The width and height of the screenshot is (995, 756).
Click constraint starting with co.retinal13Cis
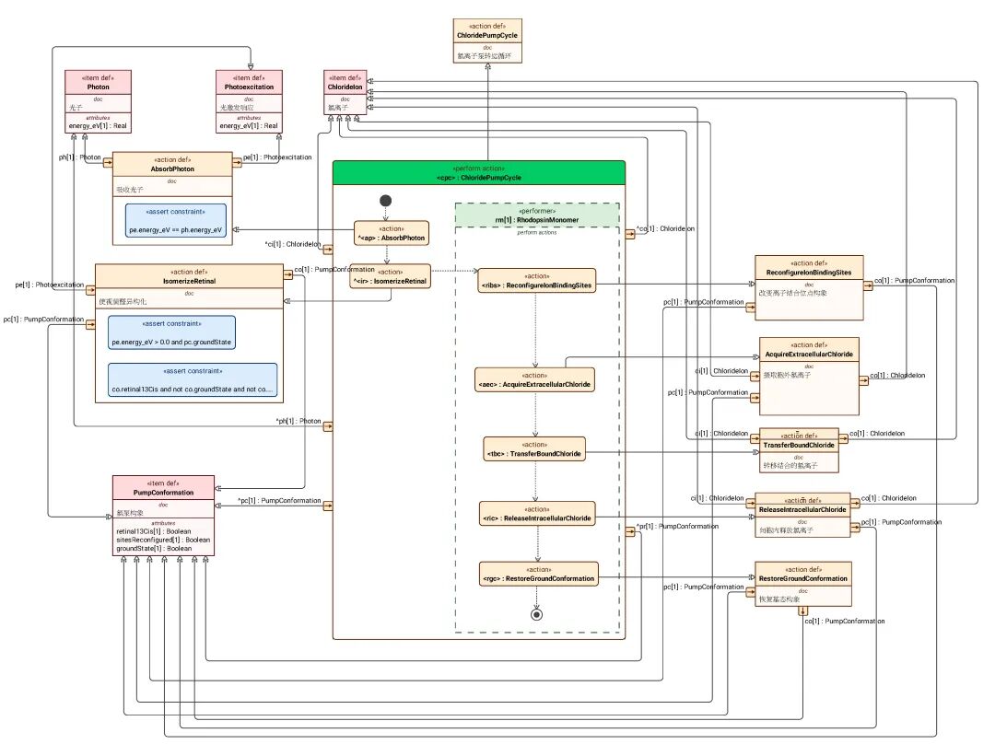tap(193, 380)
